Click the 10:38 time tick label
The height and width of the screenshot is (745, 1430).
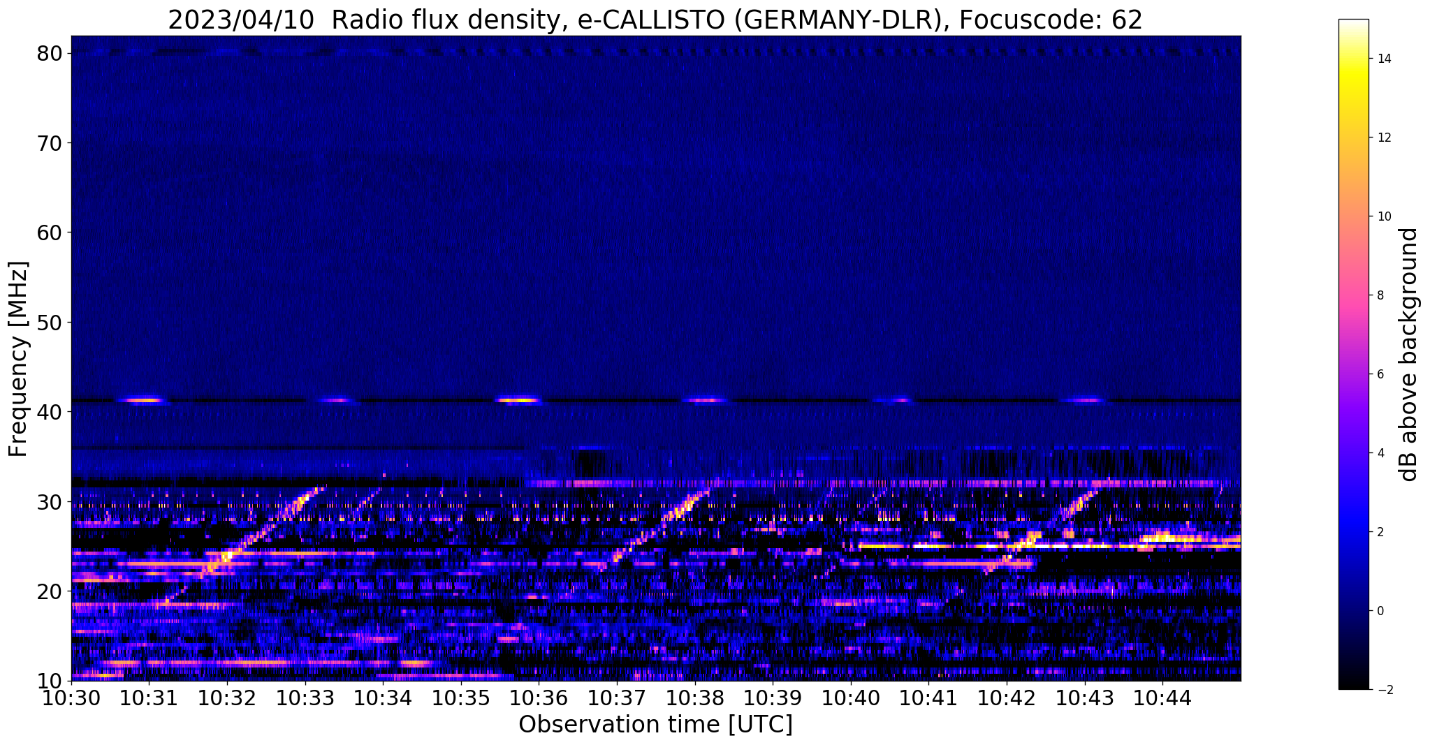point(695,698)
